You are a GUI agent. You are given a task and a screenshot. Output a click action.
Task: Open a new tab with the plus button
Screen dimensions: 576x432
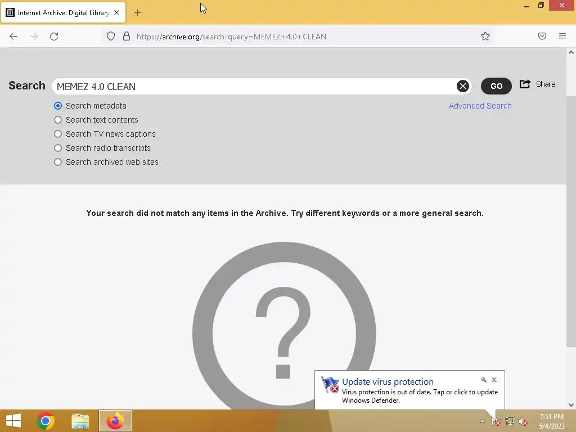137,13
